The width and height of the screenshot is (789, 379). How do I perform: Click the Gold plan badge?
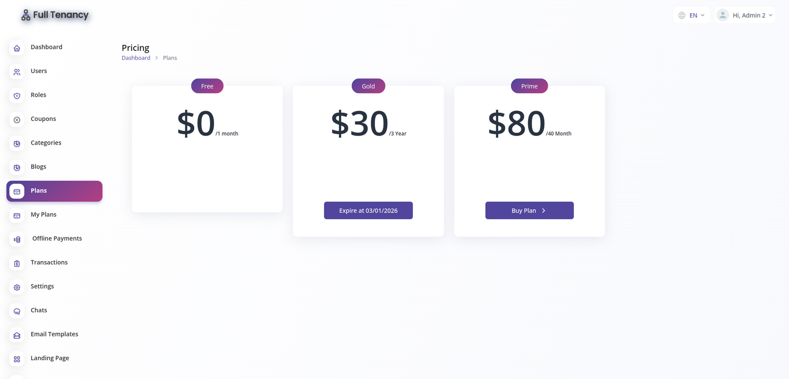pos(368,86)
